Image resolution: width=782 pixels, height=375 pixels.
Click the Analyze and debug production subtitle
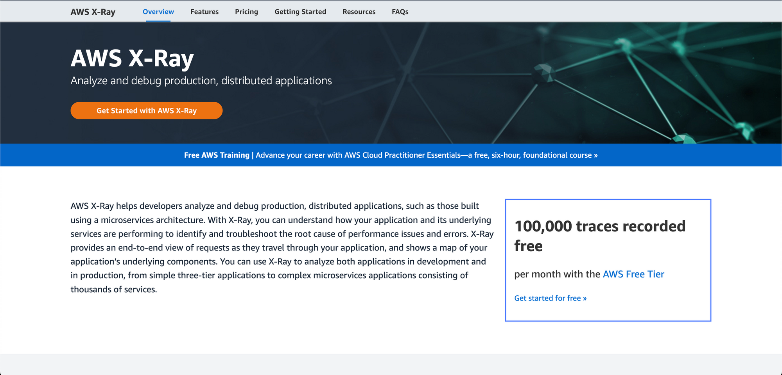(201, 81)
